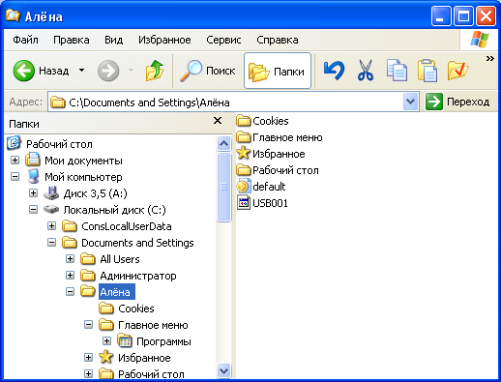Open Back history dropdown arrow
The width and height of the screenshot is (501, 382).
click(82, 71)
